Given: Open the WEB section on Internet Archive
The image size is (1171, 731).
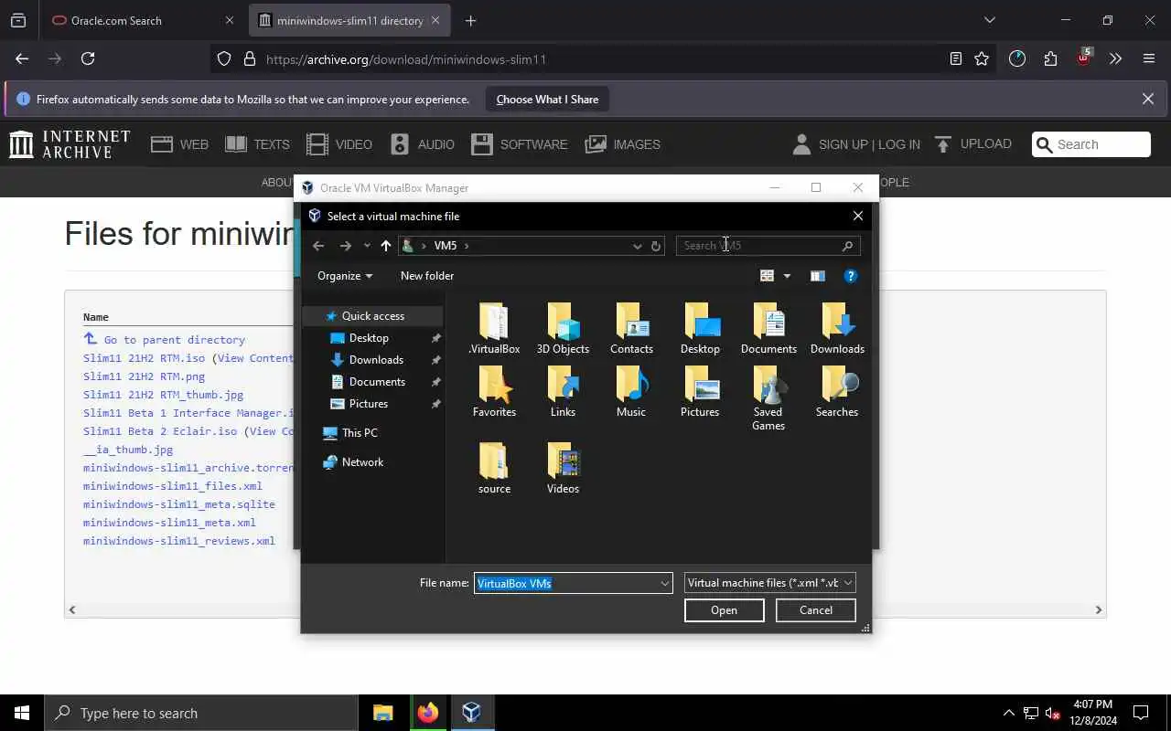Looking at the screenshot, I should pos(180,144).
